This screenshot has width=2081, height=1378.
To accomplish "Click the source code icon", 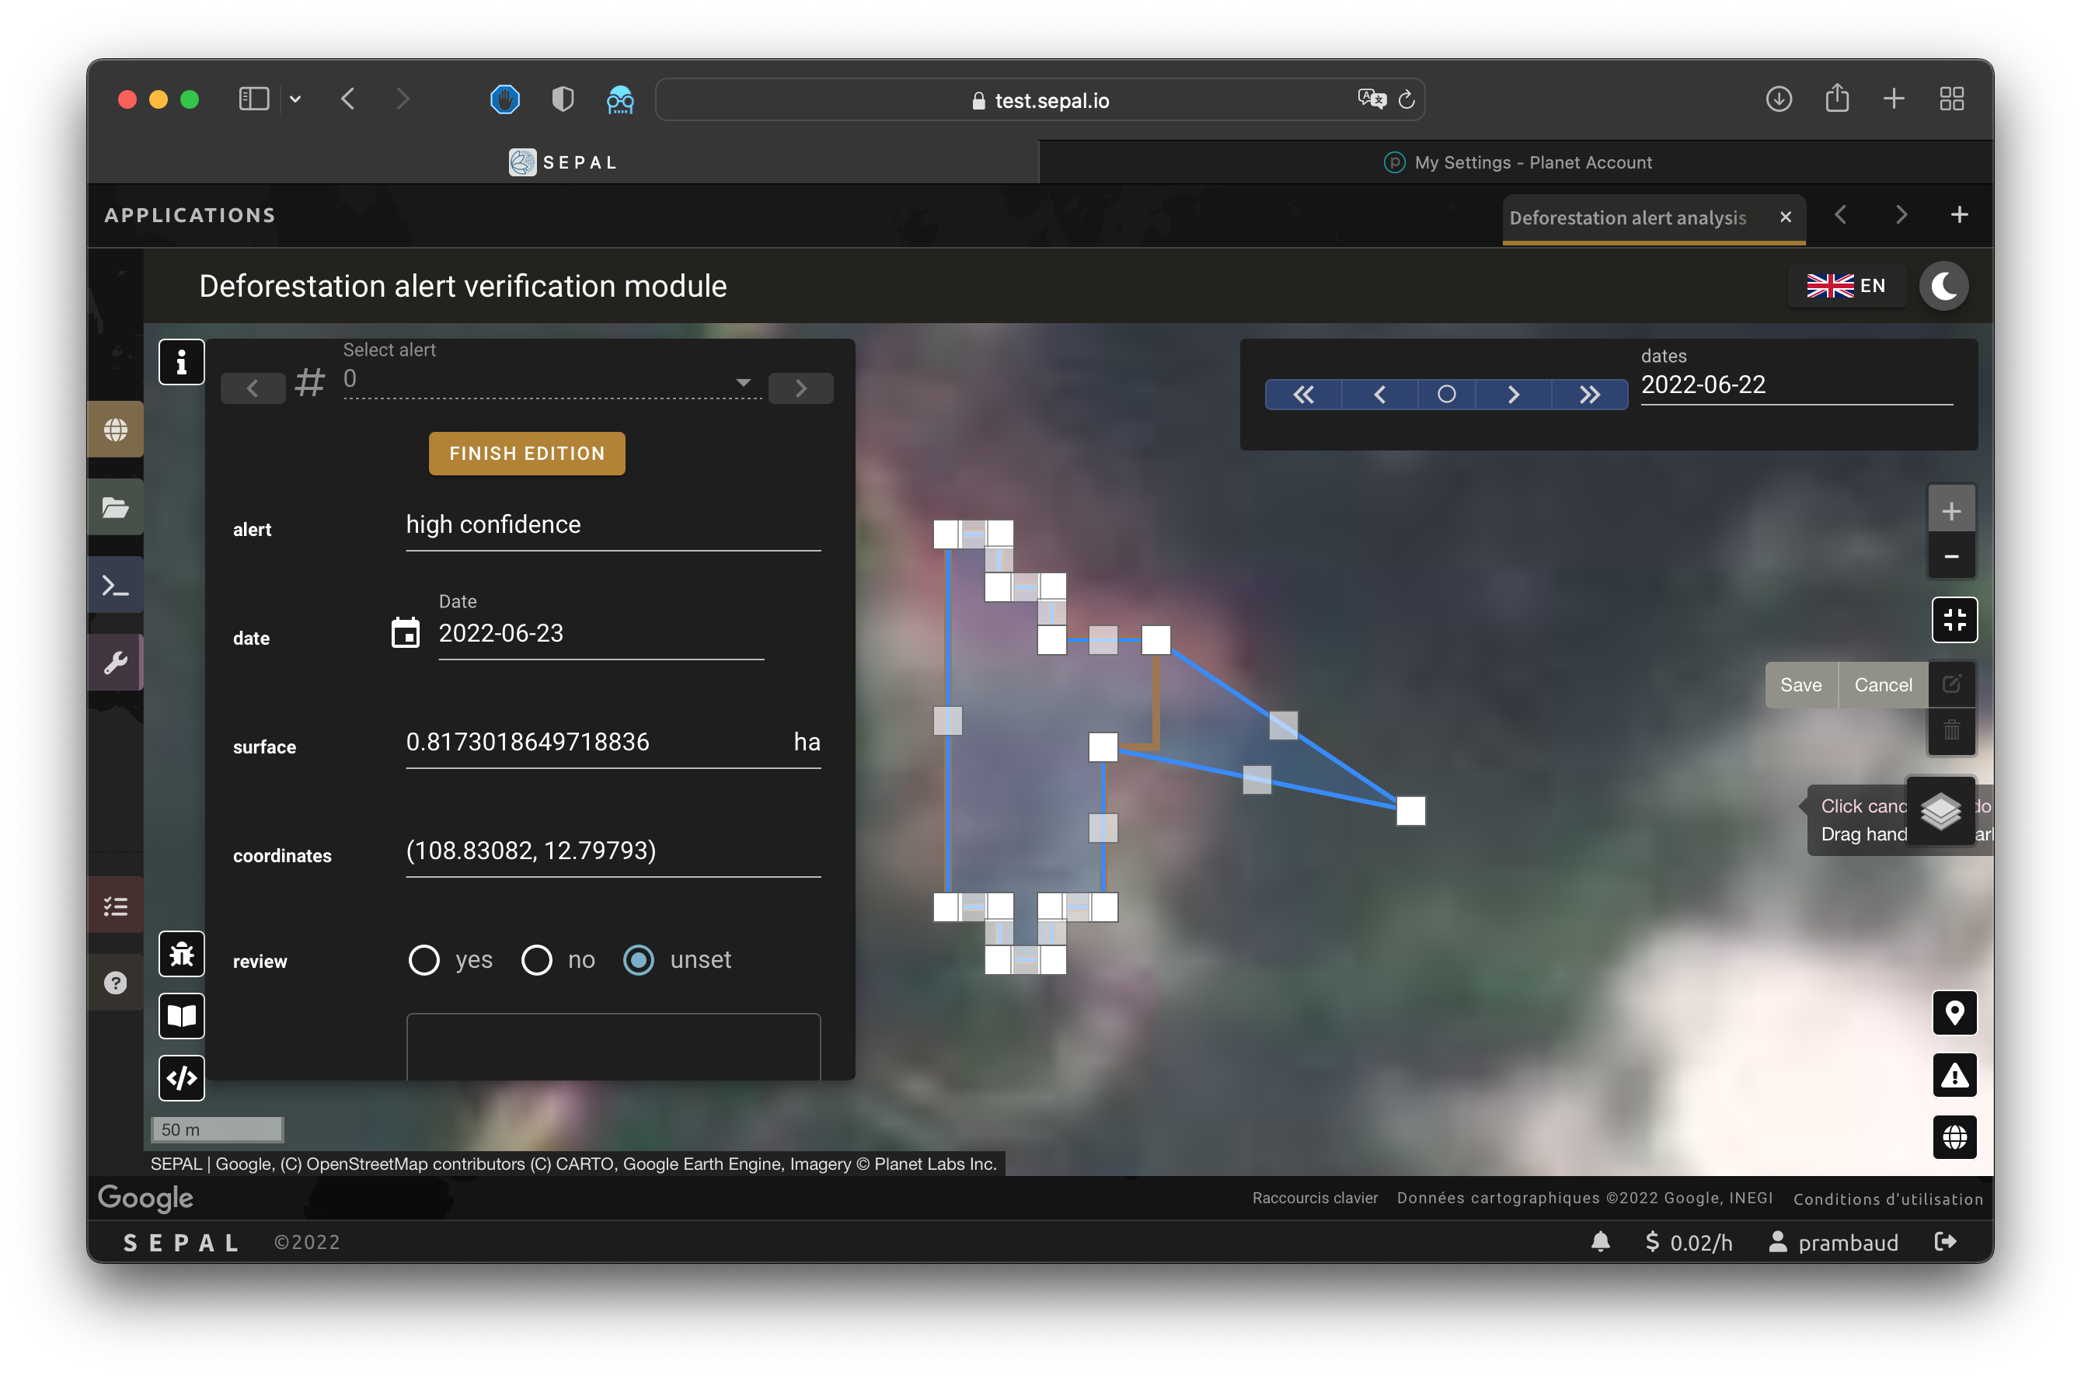I will (181, 1077).
